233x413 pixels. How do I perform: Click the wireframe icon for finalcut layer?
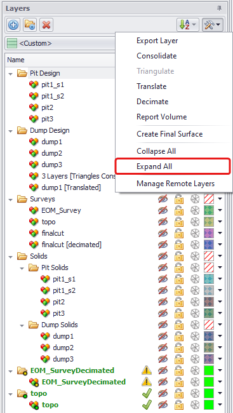click(x=195, y=233)
